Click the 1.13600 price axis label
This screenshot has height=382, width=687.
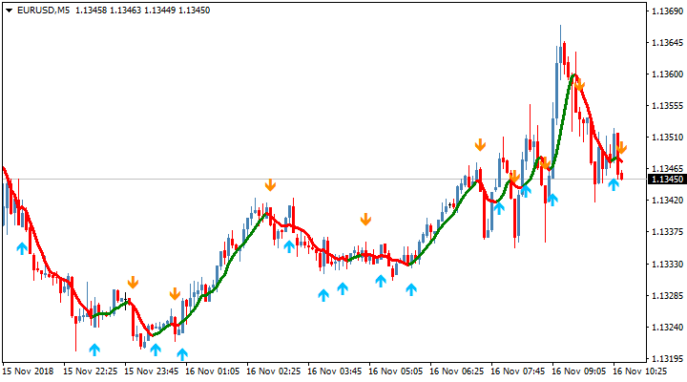coord(667,74)
